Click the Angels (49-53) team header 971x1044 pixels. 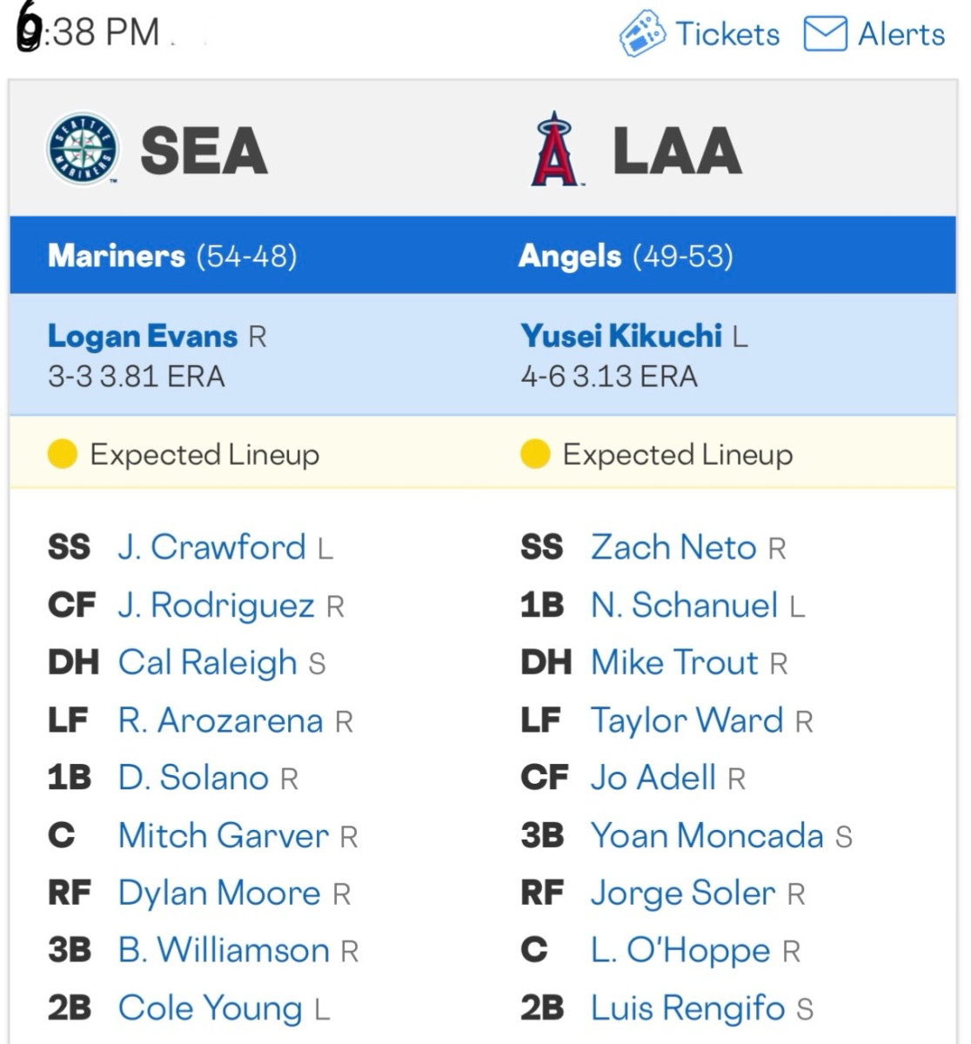pyautogui.click(x=626, y=256)
